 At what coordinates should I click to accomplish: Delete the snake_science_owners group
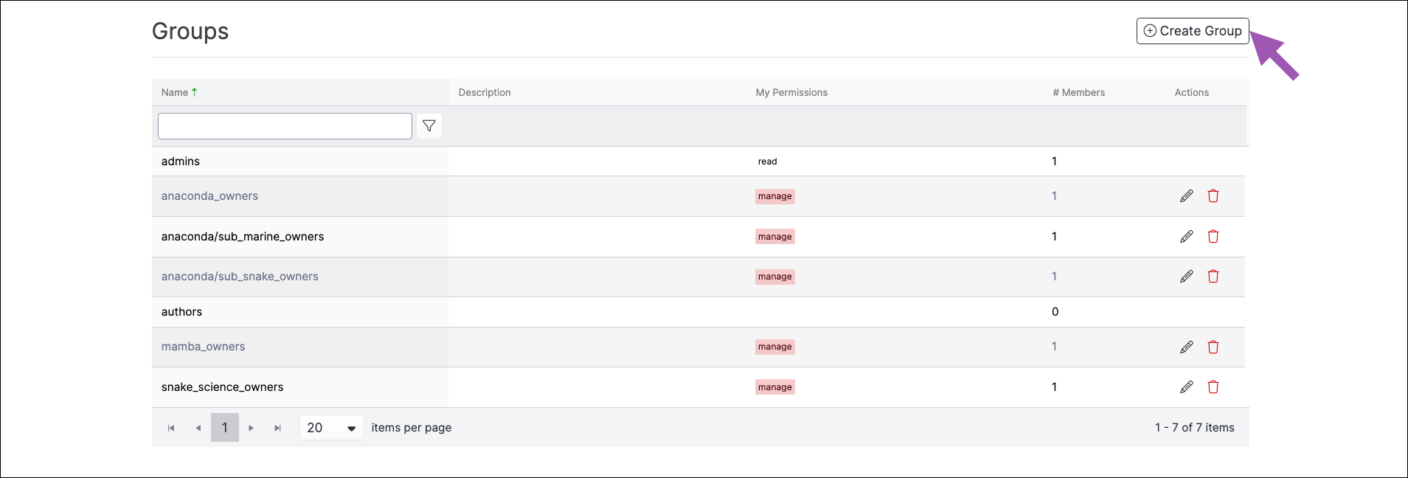click(x=1213, y=387)
